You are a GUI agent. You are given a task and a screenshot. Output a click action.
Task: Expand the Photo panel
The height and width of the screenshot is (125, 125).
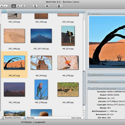[x=89, y=81]
